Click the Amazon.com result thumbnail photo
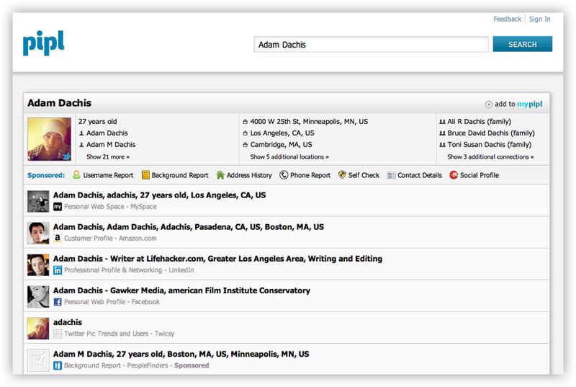 (38, 233)
